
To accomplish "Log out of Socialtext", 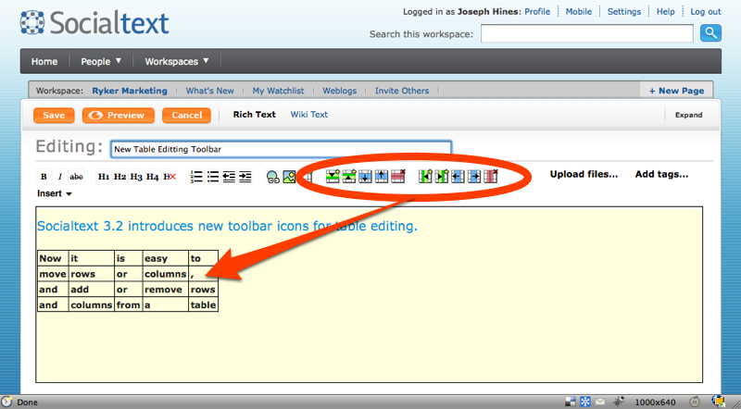I will (x=706, y=12).
